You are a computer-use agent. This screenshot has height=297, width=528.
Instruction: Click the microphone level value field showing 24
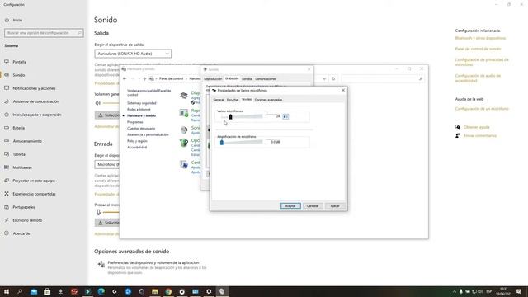[273, 116]
